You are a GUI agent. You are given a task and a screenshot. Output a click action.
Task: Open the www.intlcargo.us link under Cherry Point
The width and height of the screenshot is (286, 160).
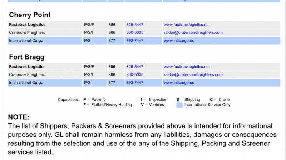[179, 41]
